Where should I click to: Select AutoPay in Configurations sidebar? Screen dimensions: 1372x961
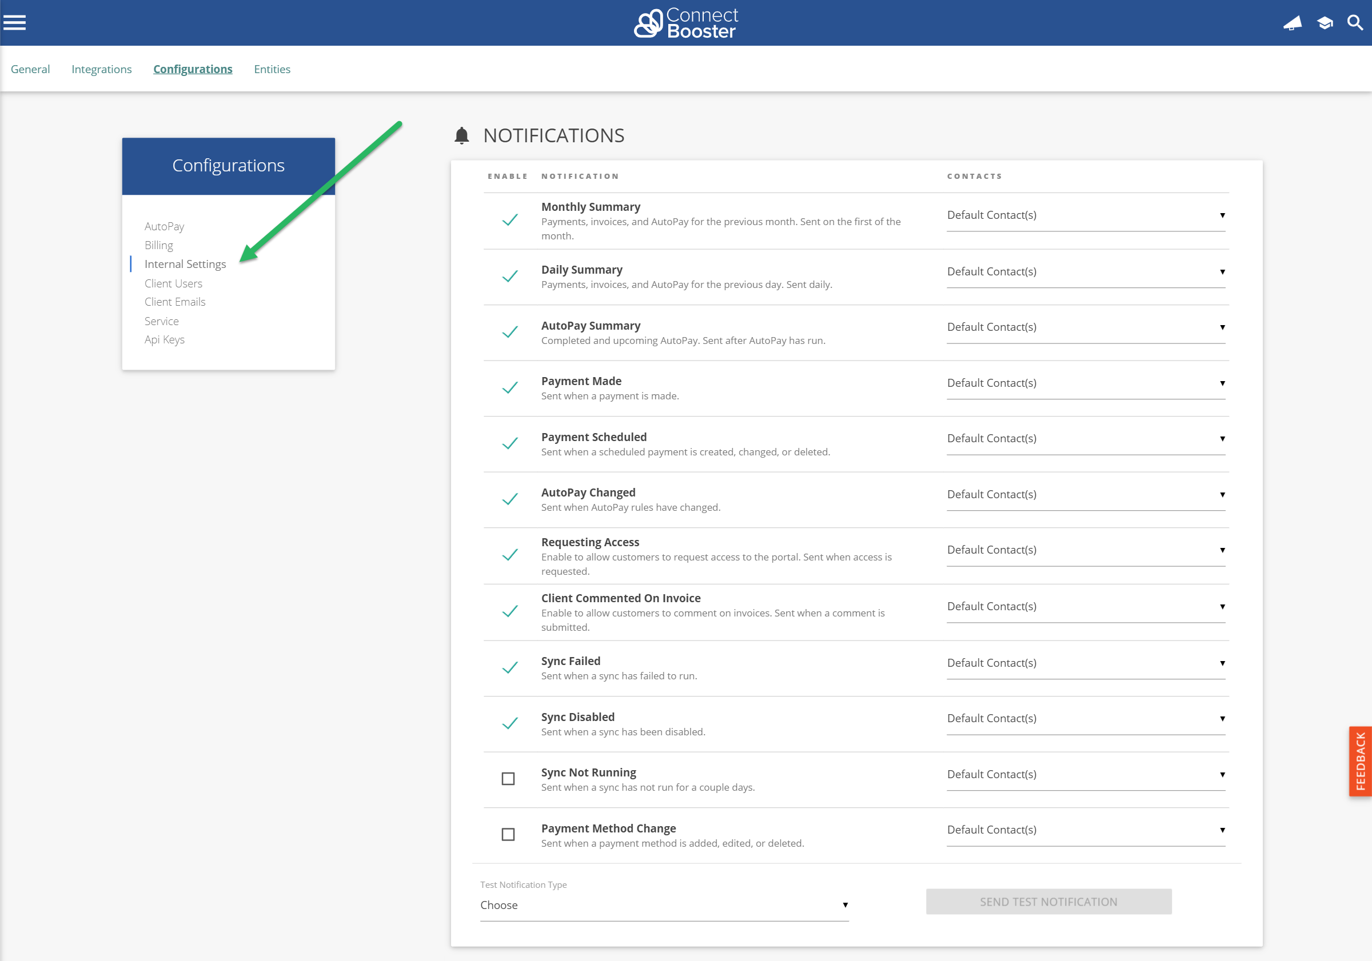pos(164,226)
